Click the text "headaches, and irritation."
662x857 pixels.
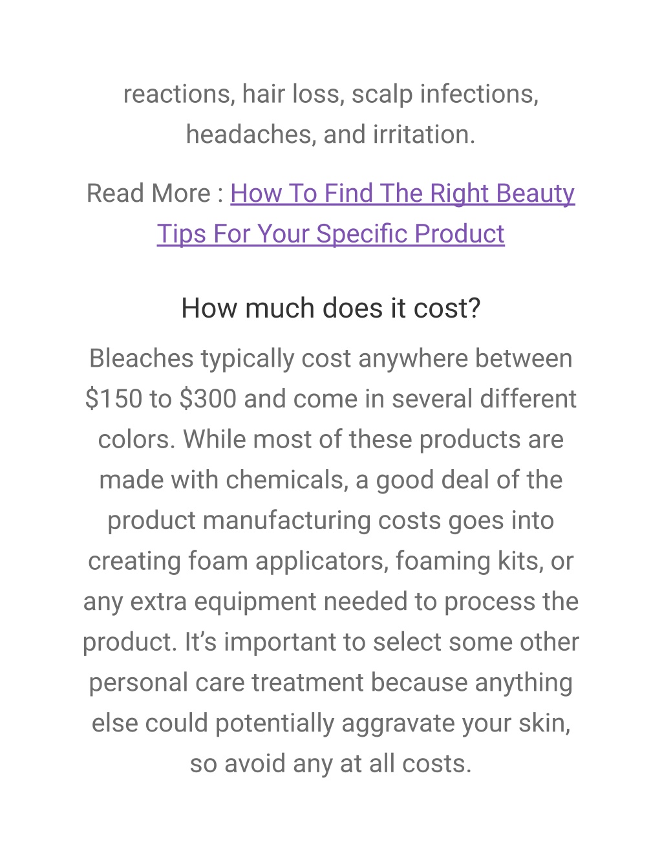[330, 135]
